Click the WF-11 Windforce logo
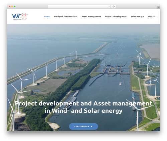This screenshot has height=141, width=167. (20, 17)
